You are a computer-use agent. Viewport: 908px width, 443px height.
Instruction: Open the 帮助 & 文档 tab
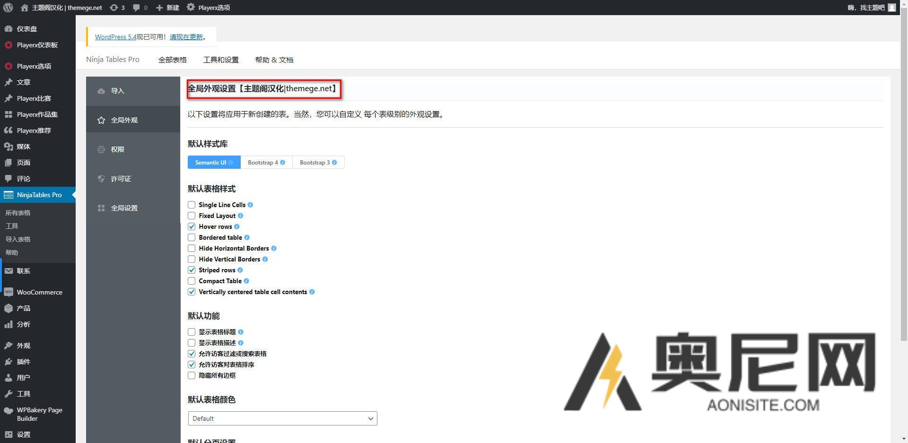pyautogui.click(x=274, y=60)
